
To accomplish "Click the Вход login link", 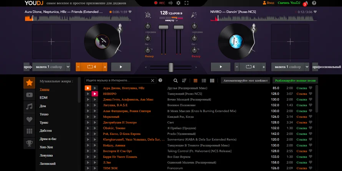I will click(269, 3).
